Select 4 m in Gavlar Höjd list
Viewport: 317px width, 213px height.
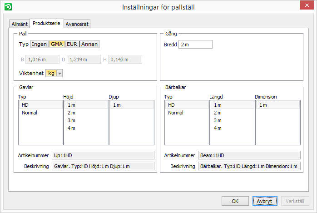(71, 128)
